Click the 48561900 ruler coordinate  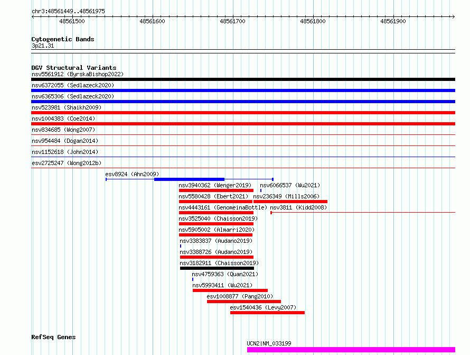[393, 21]
